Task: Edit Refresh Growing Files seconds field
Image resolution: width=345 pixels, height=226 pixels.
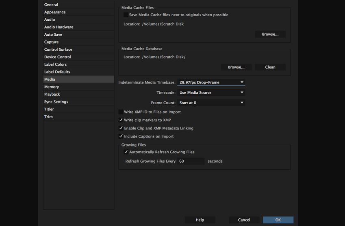Action: point(191,161)
